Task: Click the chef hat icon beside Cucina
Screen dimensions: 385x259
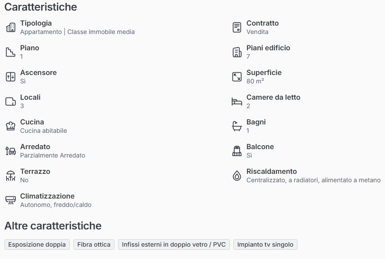Action: pos(11,126)
